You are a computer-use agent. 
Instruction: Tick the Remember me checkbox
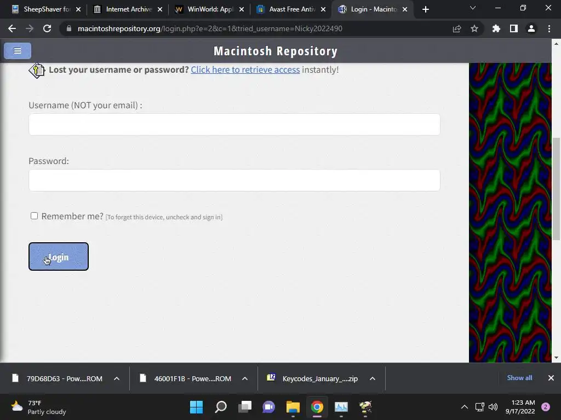34,215
